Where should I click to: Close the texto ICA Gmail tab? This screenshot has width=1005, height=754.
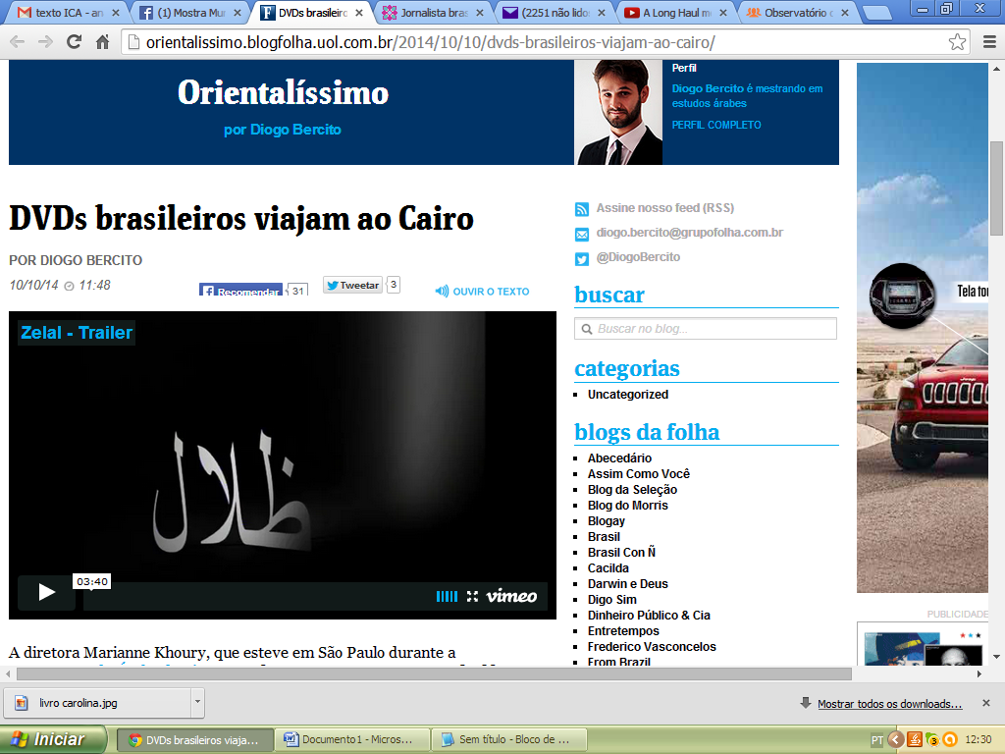(116, 13)
